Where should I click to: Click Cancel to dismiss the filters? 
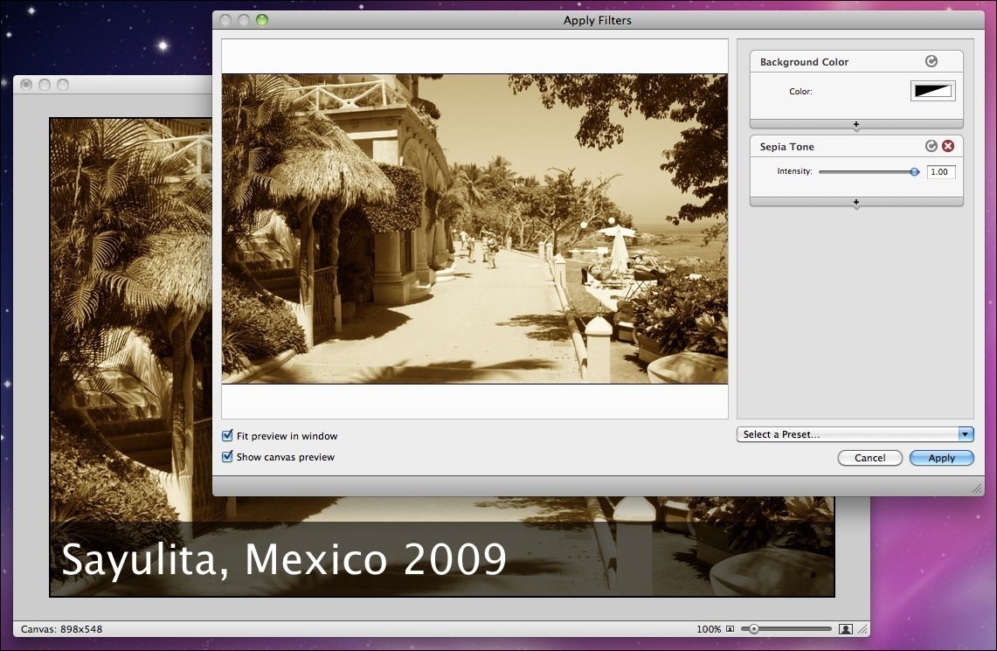pos(869,458)
